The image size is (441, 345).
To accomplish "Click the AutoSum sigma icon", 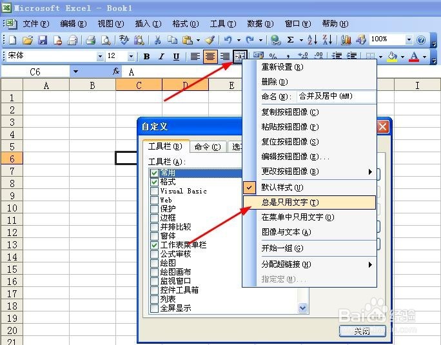I will 290,40.
